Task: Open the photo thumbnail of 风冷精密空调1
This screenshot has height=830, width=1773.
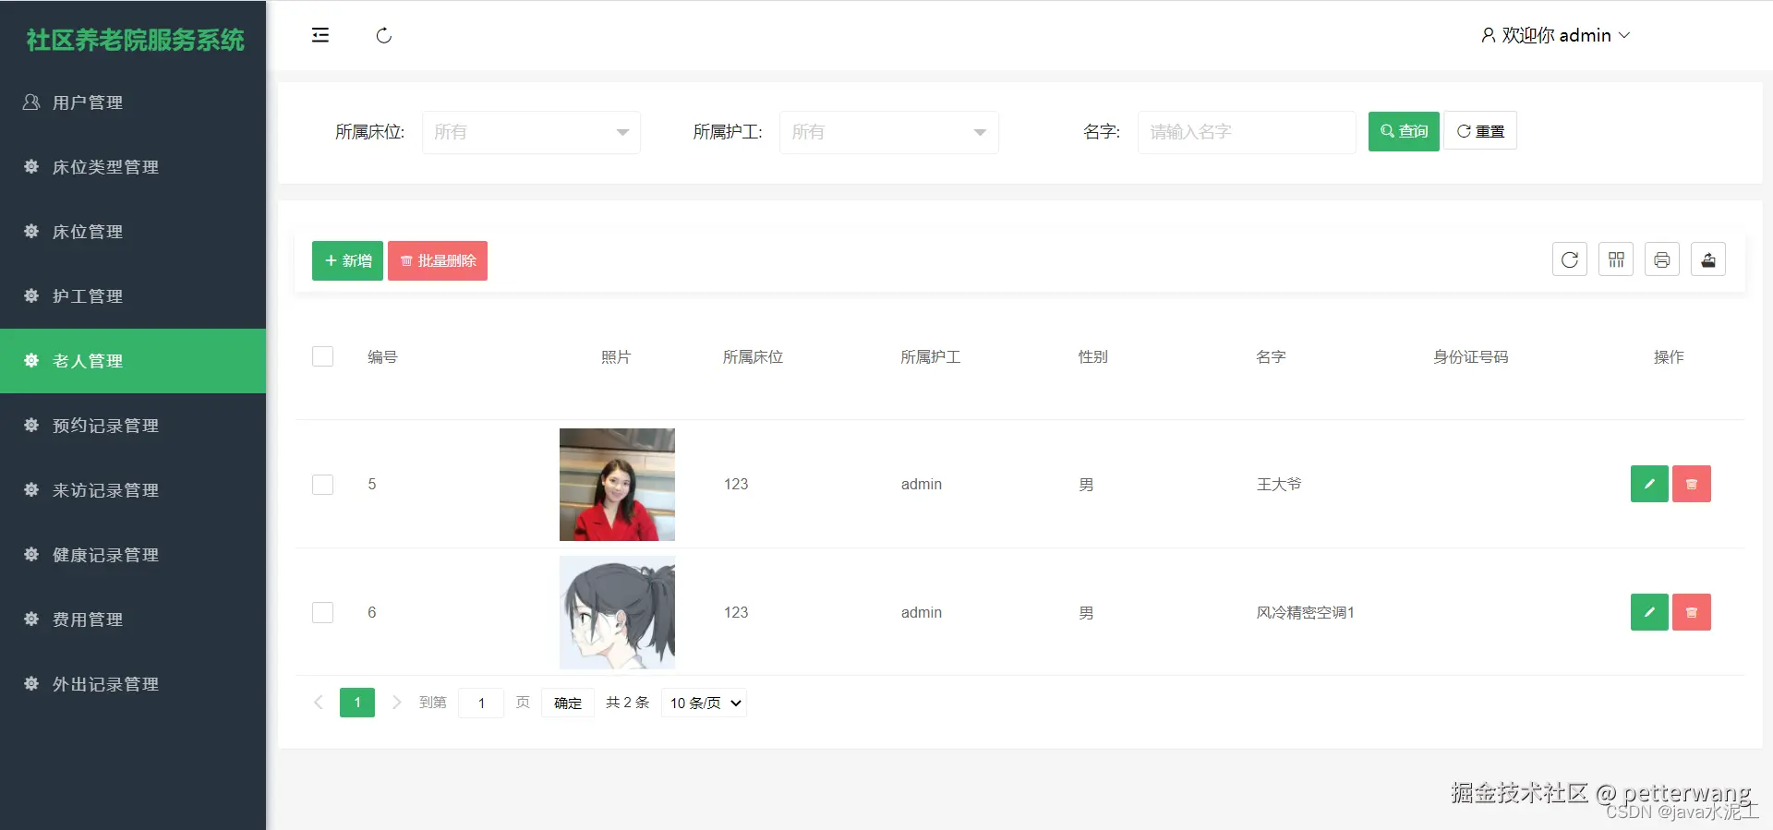Action: click(617, 612)
